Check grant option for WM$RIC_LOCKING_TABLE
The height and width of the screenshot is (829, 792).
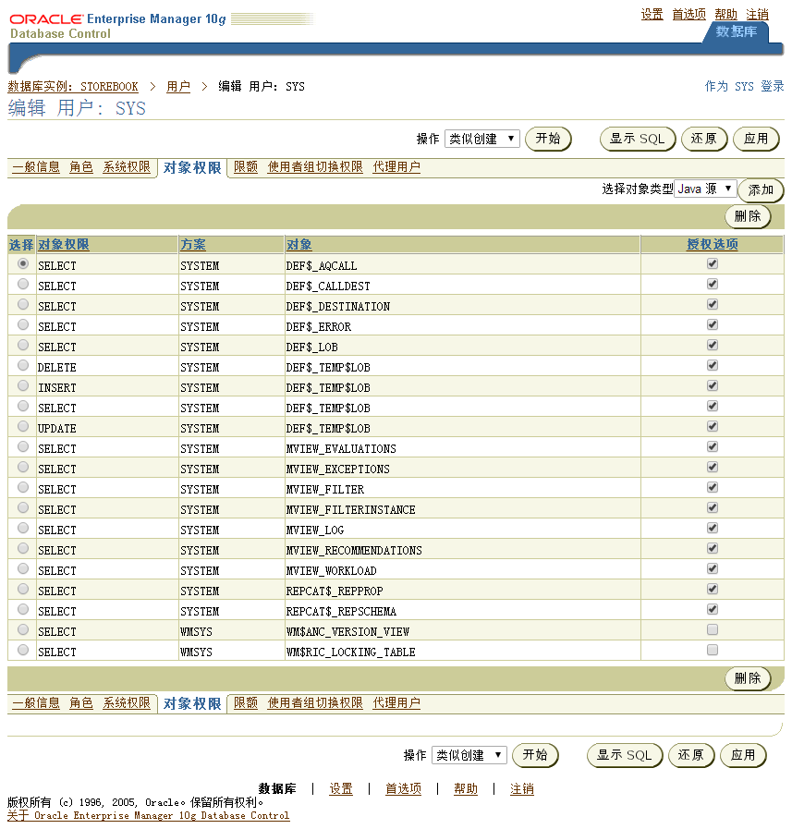click(x=713, y=650)
